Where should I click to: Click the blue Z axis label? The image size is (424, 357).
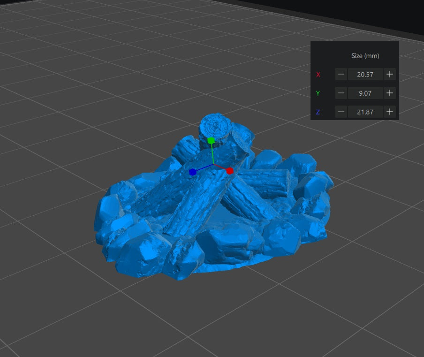(x=318, y=112)
